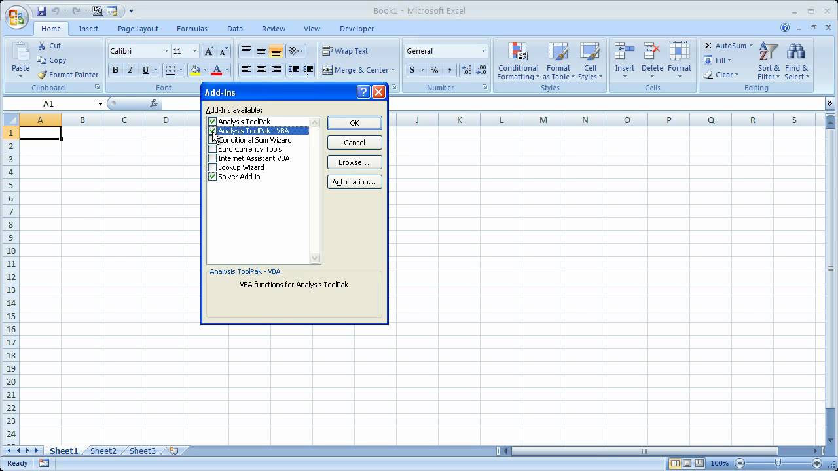Image resolution: width=838 pixels, height=471 pixels.
Task: Open the Formulas tab
Action: [x=192, y=29]
